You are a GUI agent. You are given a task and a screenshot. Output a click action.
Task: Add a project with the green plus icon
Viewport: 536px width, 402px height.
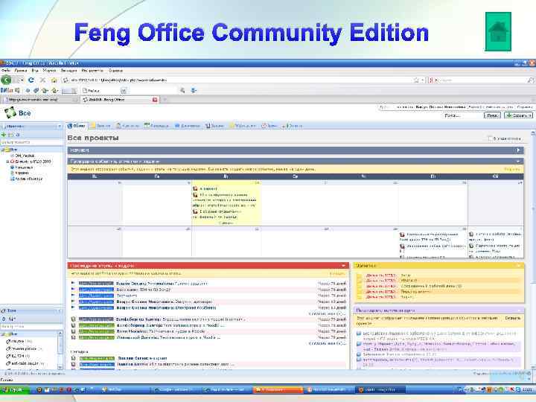pos(4,135)
